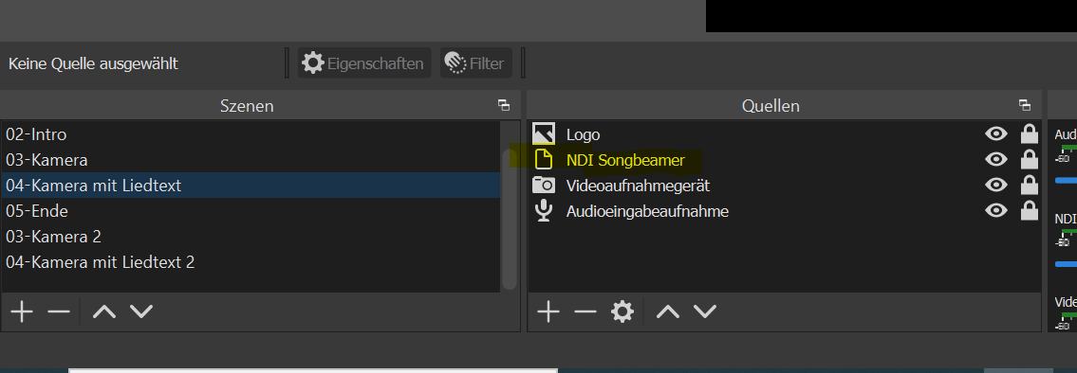1077x373 pixels.
Task: Remove source using Quellen minus icon
Action: [585, 312]
